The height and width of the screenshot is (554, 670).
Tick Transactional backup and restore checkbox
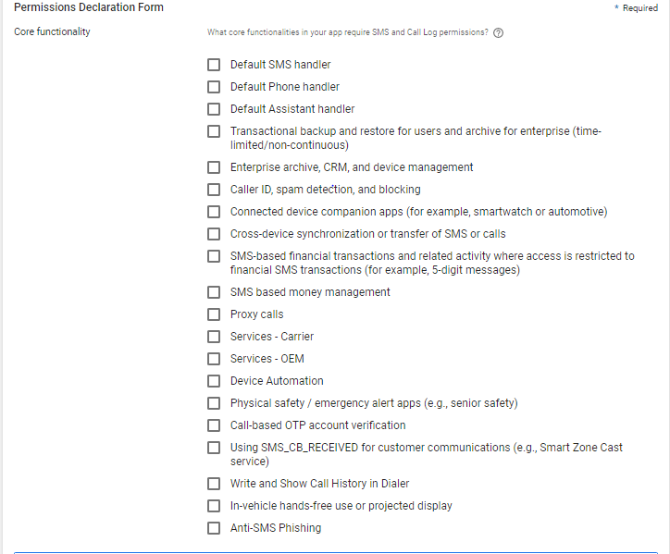tap(214, 131)
